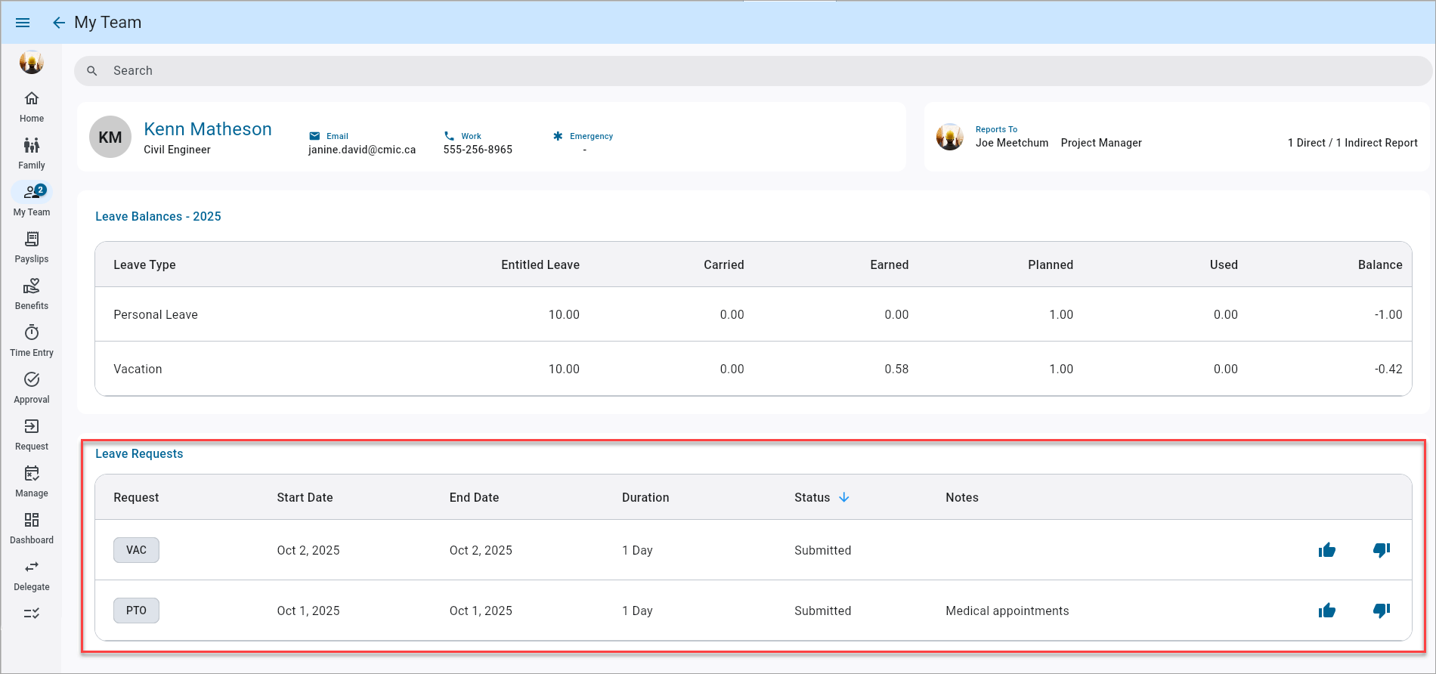Viewport: 1436px width, 674px height.
Task: Open the hamburger navigation menu
Action: (x=23, y=23)
